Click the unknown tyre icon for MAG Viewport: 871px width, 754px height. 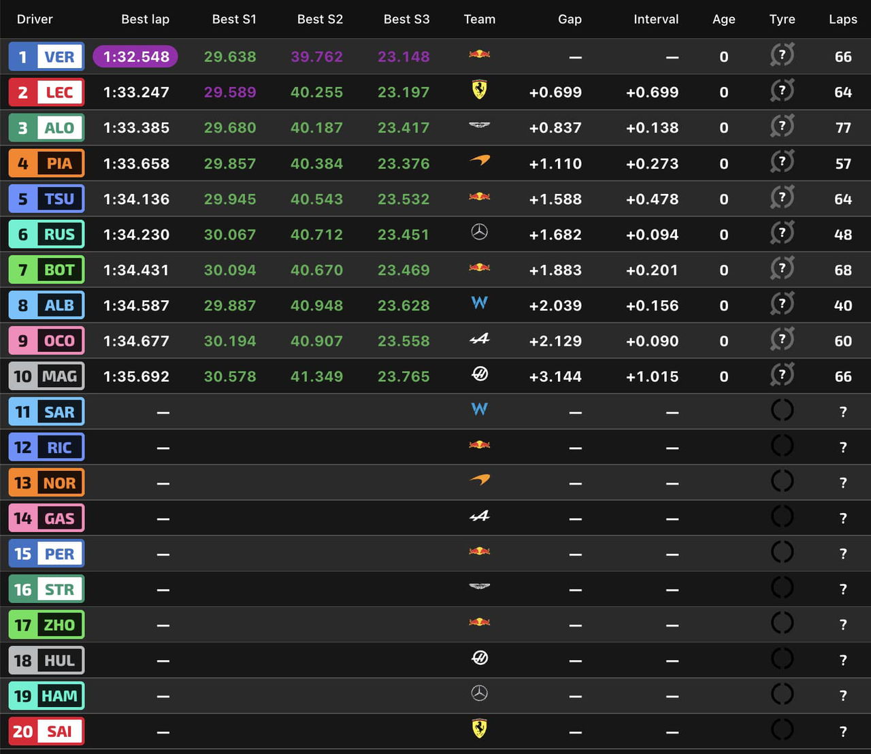(783, 374)
